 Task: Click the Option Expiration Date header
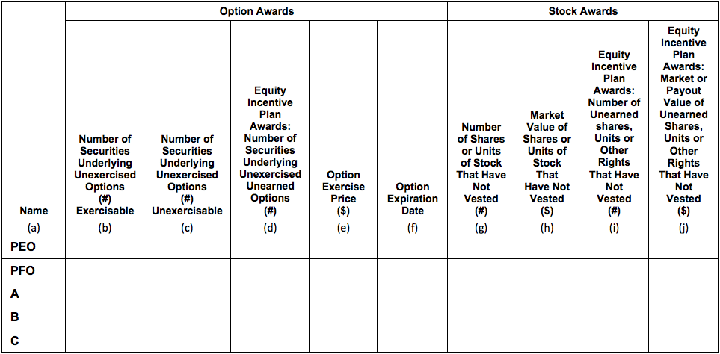tap(413, 199)
